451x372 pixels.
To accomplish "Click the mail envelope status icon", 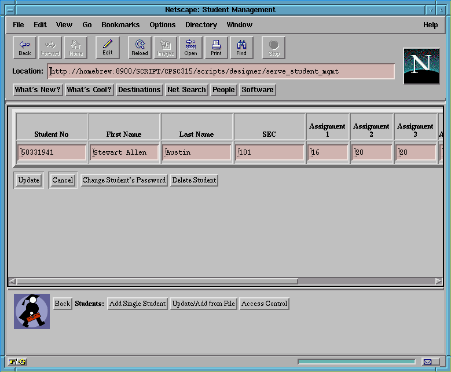I will tap(427, 362).
